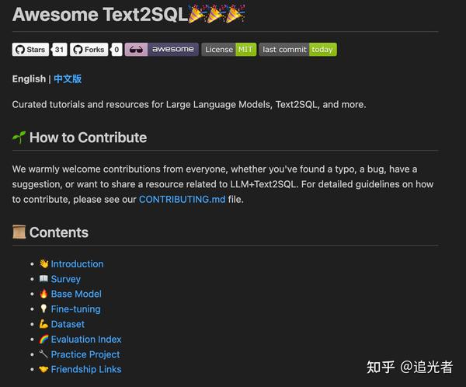The height and width of the screenshot is (387, 466).
Task: Click the scroll emoji beside Contents heading
Action: (x=19, y=232)
